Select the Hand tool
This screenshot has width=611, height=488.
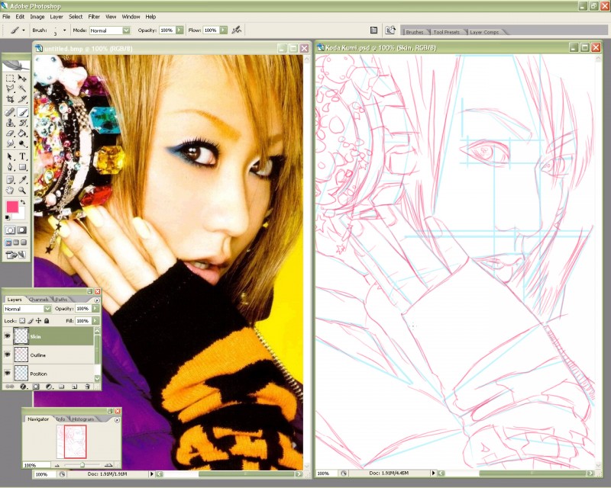click(10, 191)
